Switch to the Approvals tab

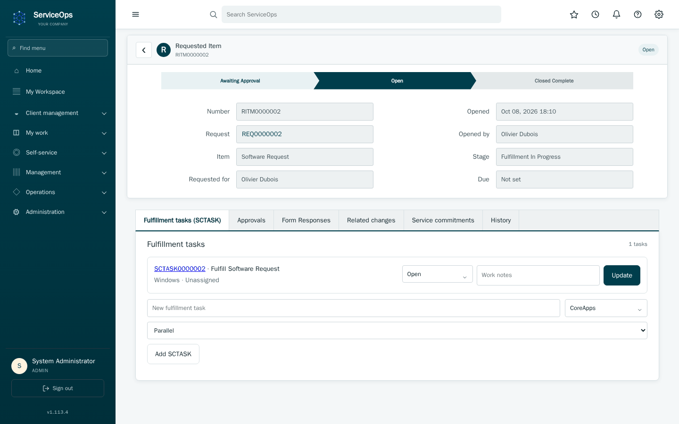point(251,220)
